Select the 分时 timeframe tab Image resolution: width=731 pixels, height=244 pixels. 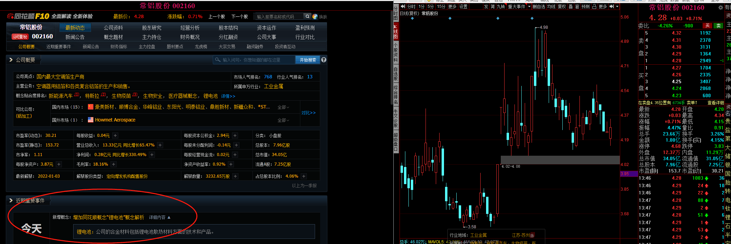(x=411, y=7)
